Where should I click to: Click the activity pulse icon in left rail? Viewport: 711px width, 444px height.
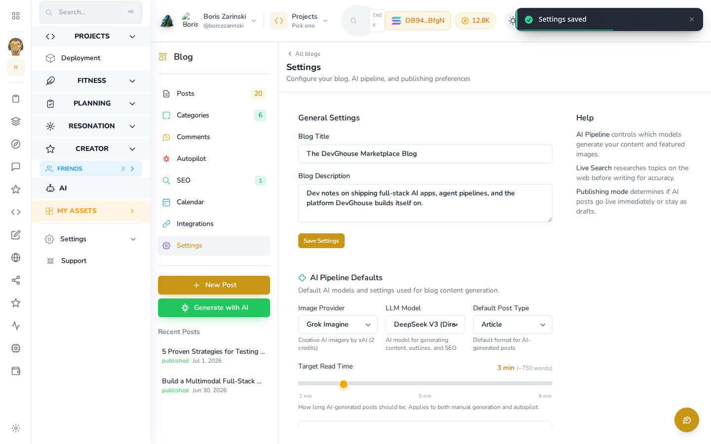click(x=16, y=326)
